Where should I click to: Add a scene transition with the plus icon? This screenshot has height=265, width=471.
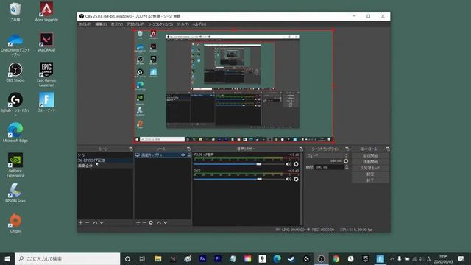click(x=333, y=161)
